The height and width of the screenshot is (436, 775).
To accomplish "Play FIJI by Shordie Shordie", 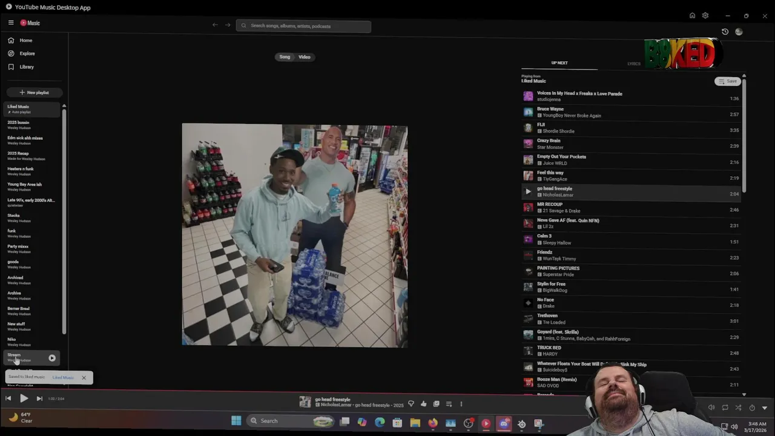I will pyautogui.click(x=632, y=128).
